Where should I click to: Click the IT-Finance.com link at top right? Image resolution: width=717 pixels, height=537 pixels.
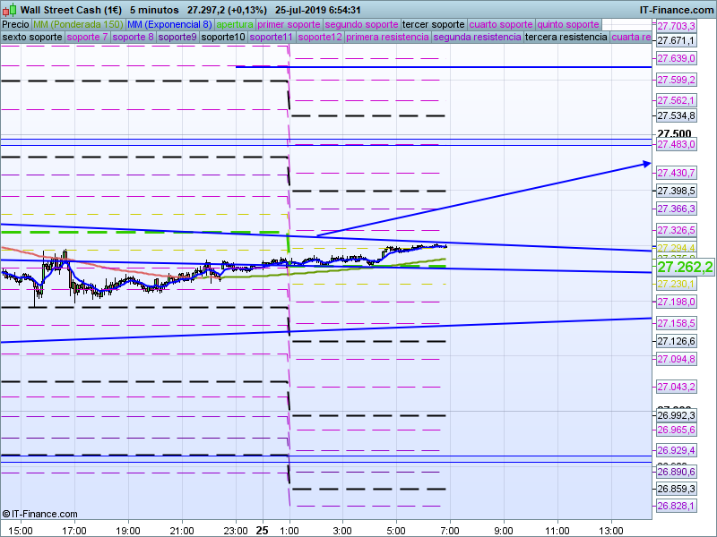point(676,9)
